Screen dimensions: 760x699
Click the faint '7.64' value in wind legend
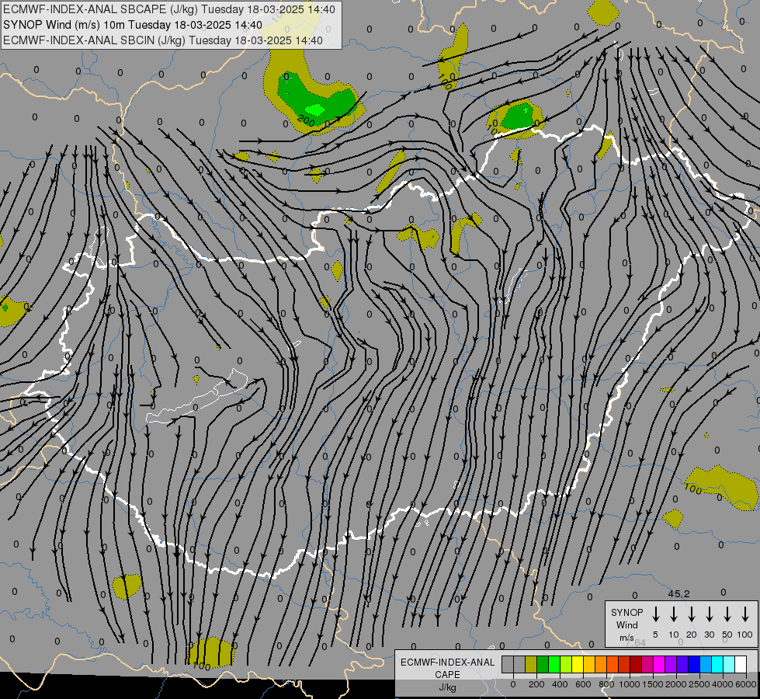click(x=636, y=642)
